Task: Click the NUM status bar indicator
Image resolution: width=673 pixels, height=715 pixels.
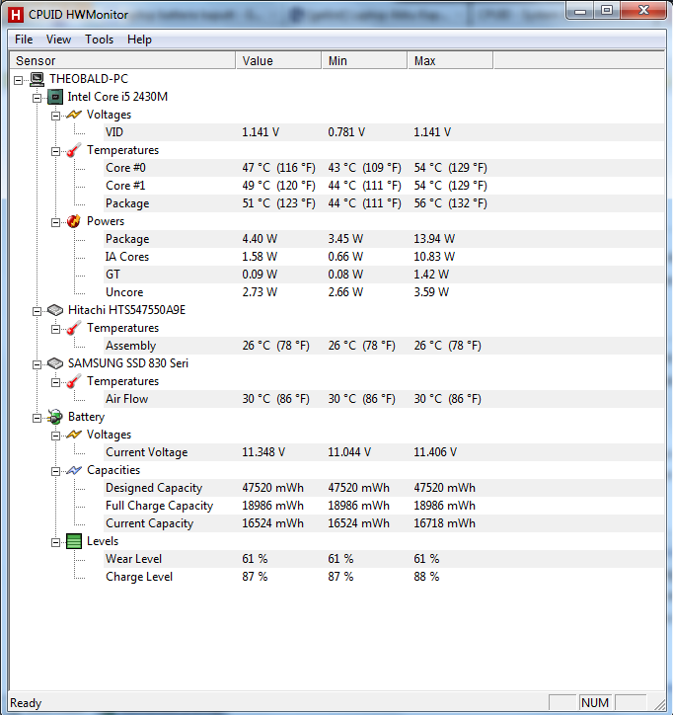Action: 595,703
